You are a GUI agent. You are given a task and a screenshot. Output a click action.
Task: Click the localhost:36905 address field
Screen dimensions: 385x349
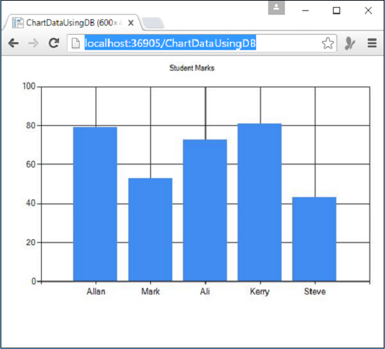[201, 43]
